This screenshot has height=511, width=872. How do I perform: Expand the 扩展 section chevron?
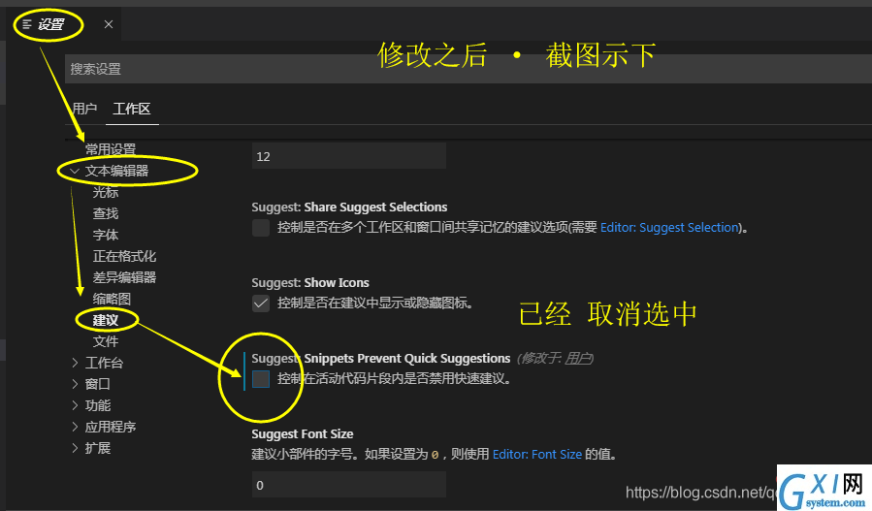tap(75, 448)
